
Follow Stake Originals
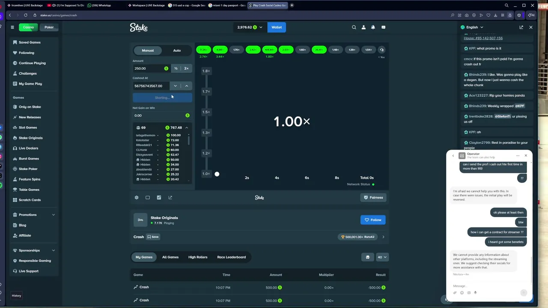tap(373, 220)
